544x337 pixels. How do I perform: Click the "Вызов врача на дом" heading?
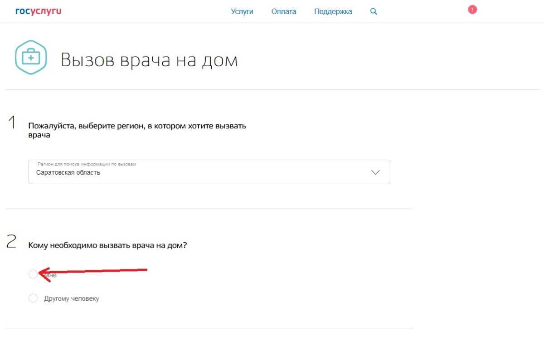[149, 60]
